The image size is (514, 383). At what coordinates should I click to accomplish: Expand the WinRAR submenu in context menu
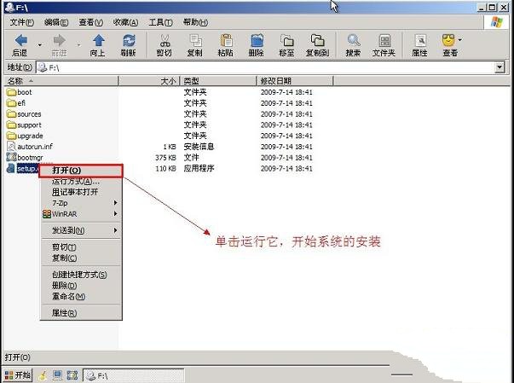click(81, 214)
